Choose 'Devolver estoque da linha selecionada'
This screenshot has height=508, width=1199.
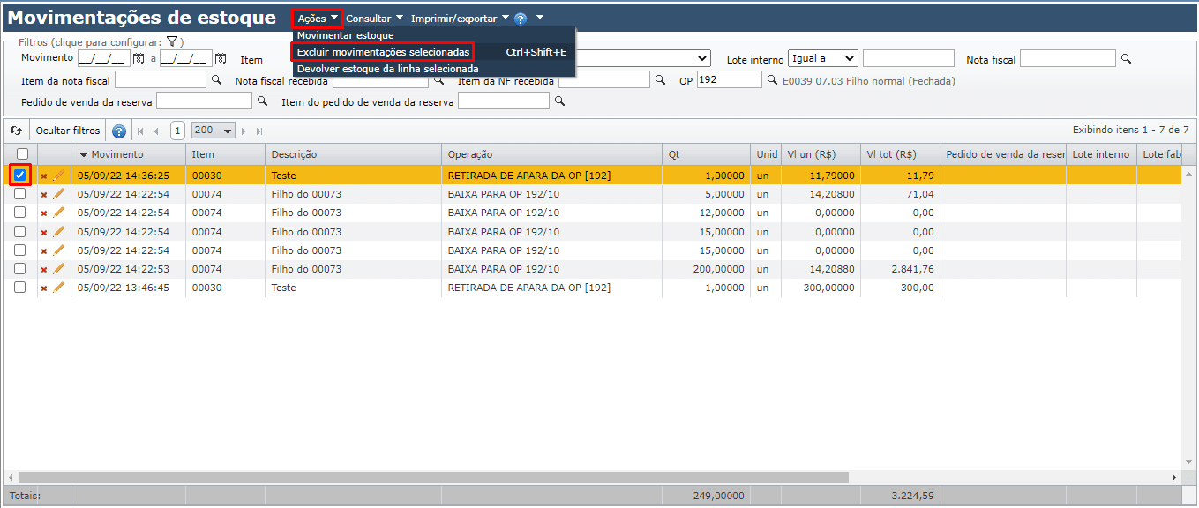coord(387,69)
